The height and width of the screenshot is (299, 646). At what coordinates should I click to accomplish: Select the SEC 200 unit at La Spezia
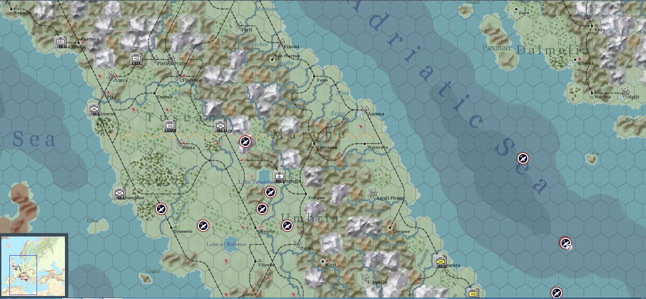point(61,42)
